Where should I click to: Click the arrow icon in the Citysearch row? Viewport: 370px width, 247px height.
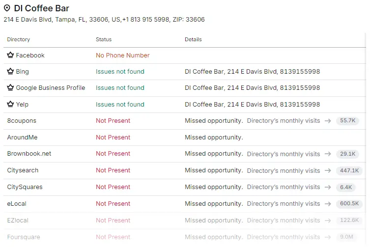click(328, 170)
